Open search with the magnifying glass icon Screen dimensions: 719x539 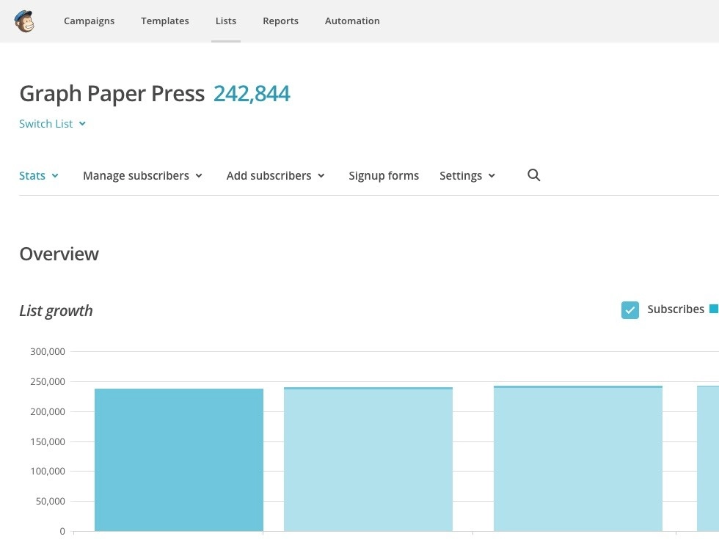533,175
